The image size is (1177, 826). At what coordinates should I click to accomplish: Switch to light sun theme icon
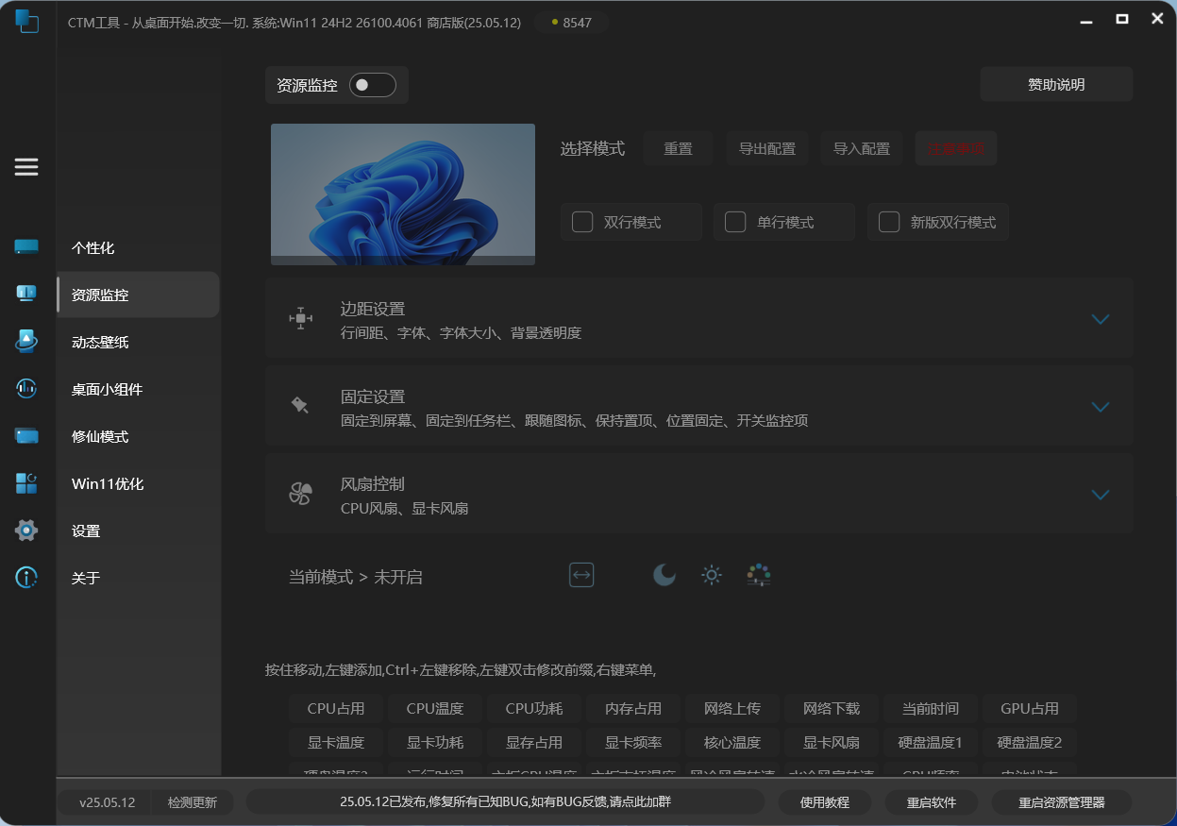tap(712, 575)
